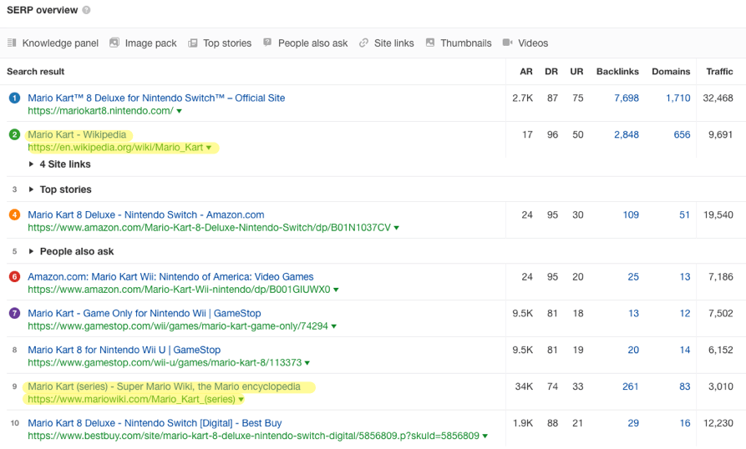The image size is (746, 449).
Task: Open Mario Kart Game Only GameStop result
Action: pos(145,313)
